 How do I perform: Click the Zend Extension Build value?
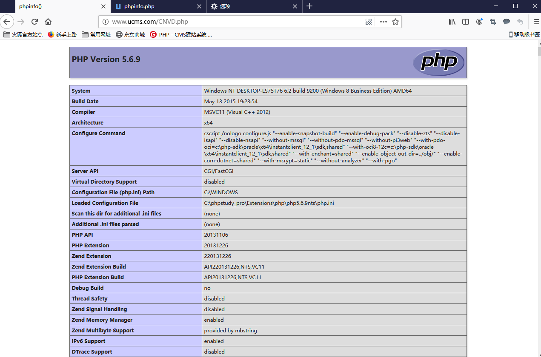[x=234, y=266]
